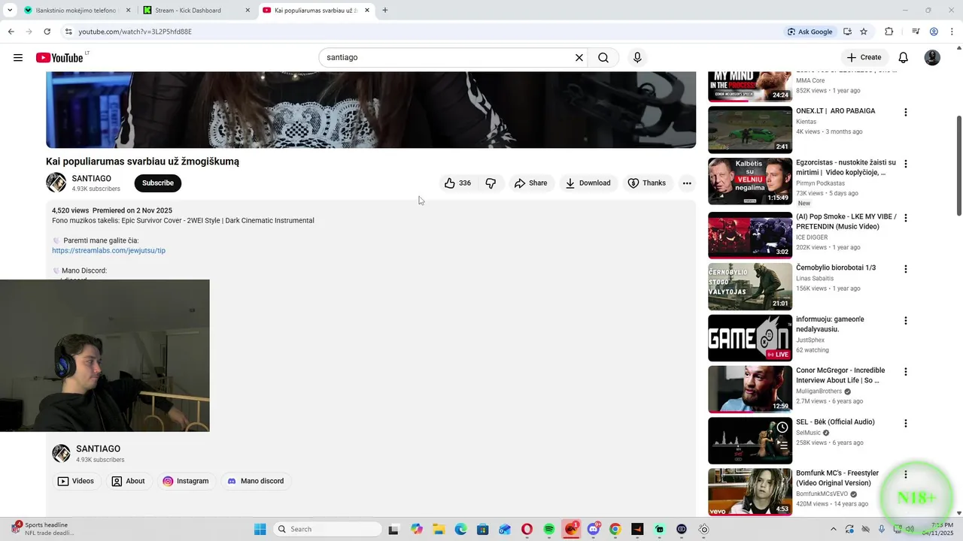Open the Chrome three-dot menu
This screenshot has width=963, height=541.
click(952, 32)
